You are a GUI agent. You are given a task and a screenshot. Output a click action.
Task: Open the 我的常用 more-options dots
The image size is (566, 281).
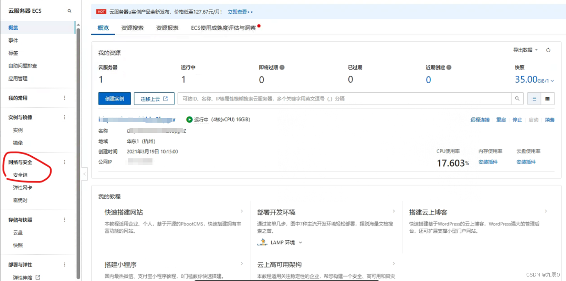[64, 98]
